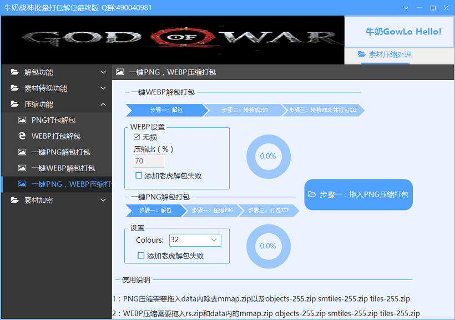The image size is (455, 320).
Task: Click the 压缩比（%）label
Action: pos(154,149)
